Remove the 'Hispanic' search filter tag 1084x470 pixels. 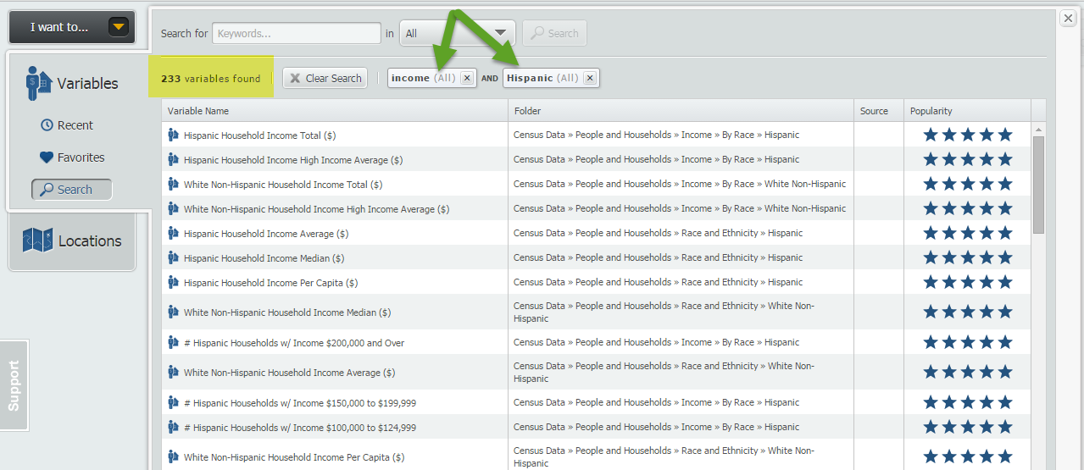point(590,78)
